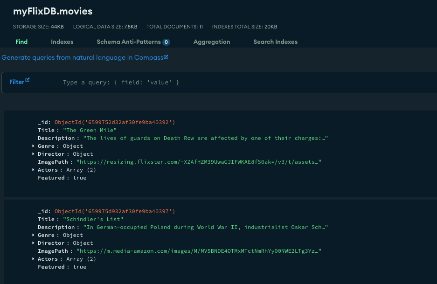This screenshot has width=437, height=284.
Task: Expand the Director object in The Green Mile document
Action: click(x=34, y=153)
